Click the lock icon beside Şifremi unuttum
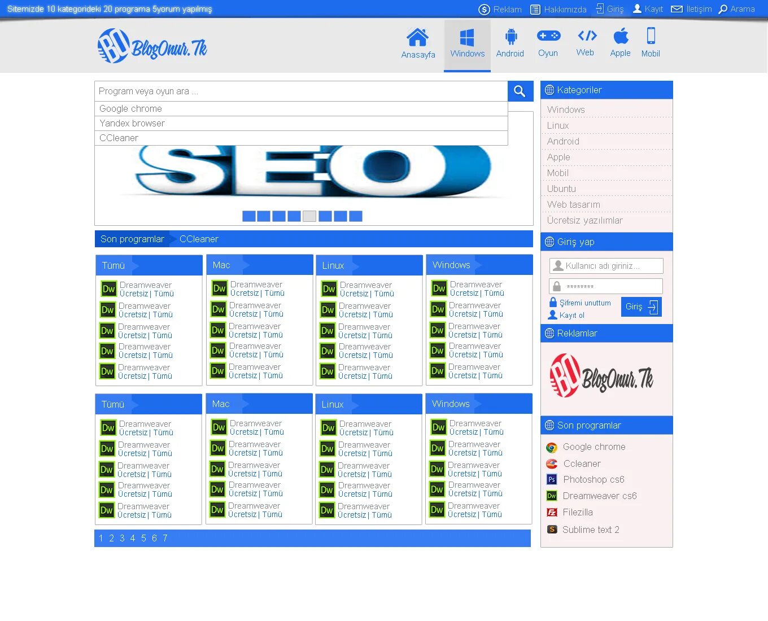Screen dimensions: 768x621 [553, 303]
